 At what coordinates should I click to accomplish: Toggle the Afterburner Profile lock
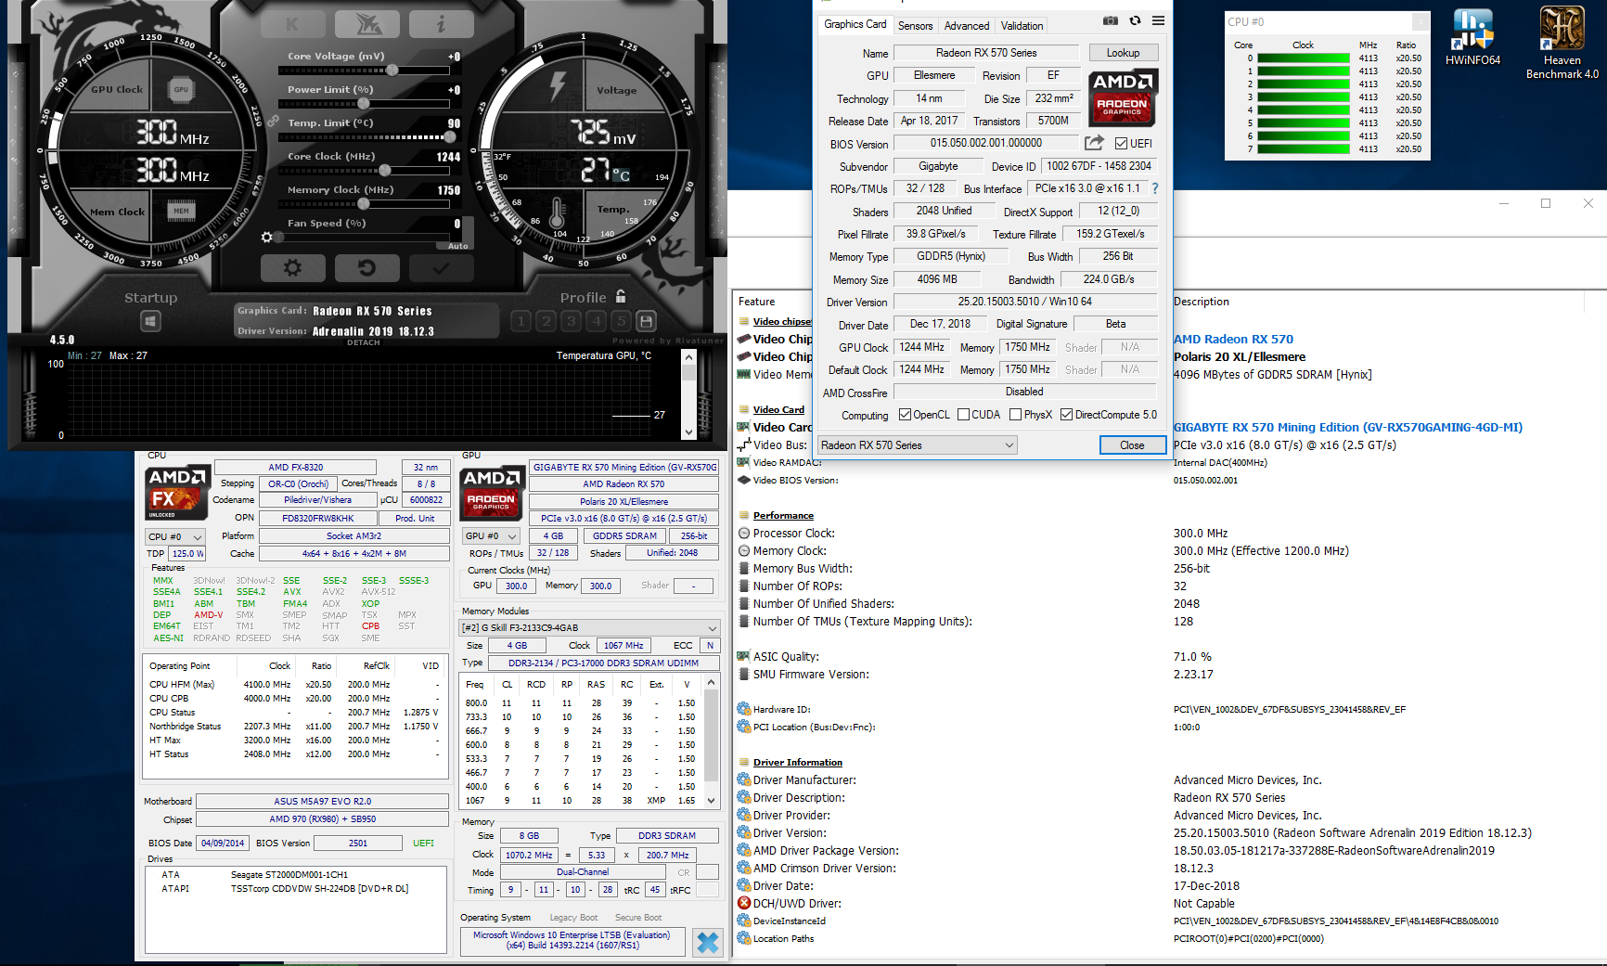point(621,297)
